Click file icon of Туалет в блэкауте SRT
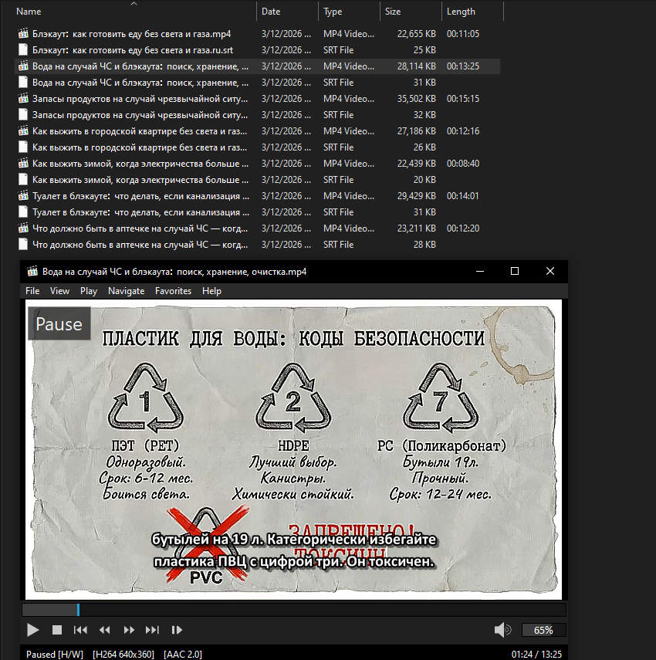 (23, 212)
